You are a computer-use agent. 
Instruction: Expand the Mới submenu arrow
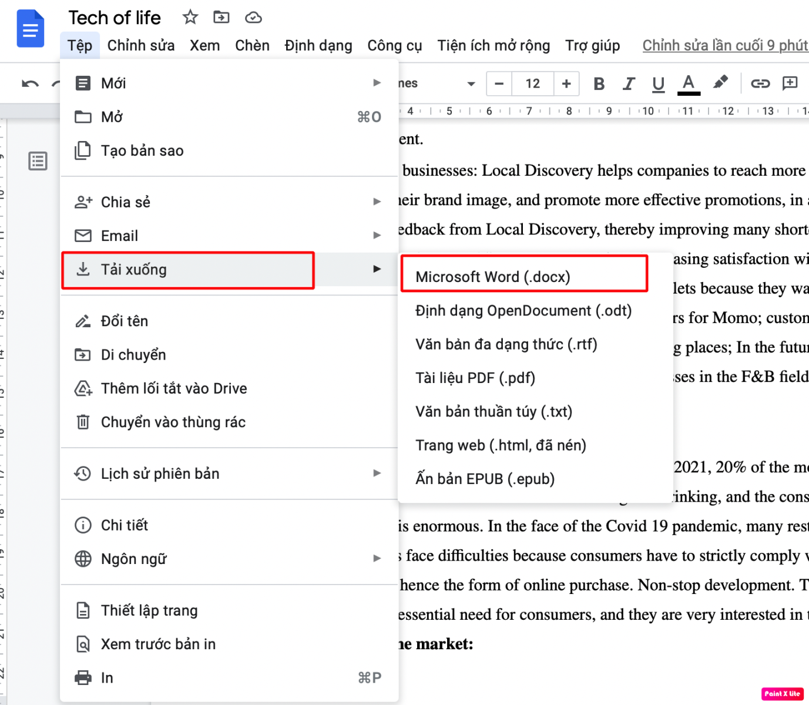point(377,83)
